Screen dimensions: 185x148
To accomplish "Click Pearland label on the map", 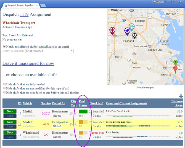I will click(x=128, y=41).
